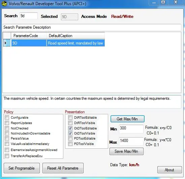The image size is (185, 179).
Task: Click the Set Programable button
Action: pos(22,168)
